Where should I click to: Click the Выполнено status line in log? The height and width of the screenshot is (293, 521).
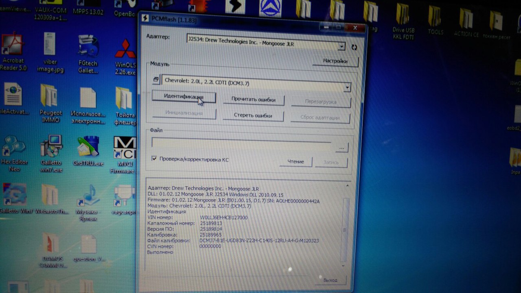pyautogui.click(x=160, y=252)
